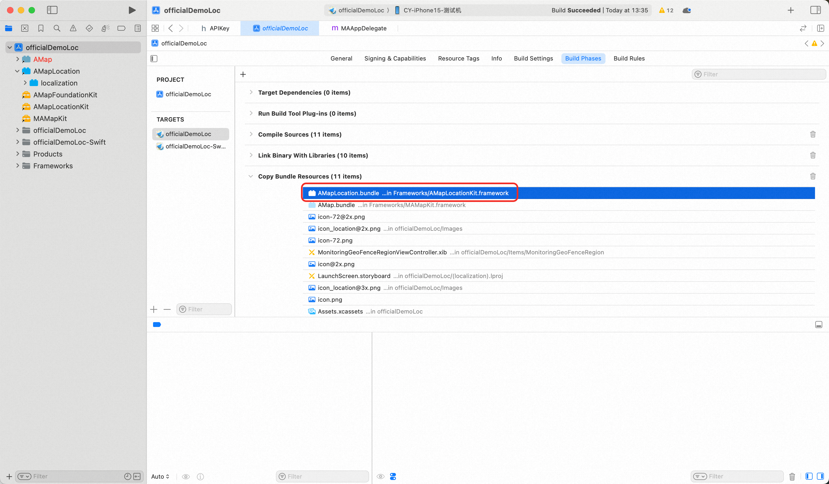This screenshot has width=829, height=484.
Task: Go forward in editor history
Action: (x=181, y=28)
